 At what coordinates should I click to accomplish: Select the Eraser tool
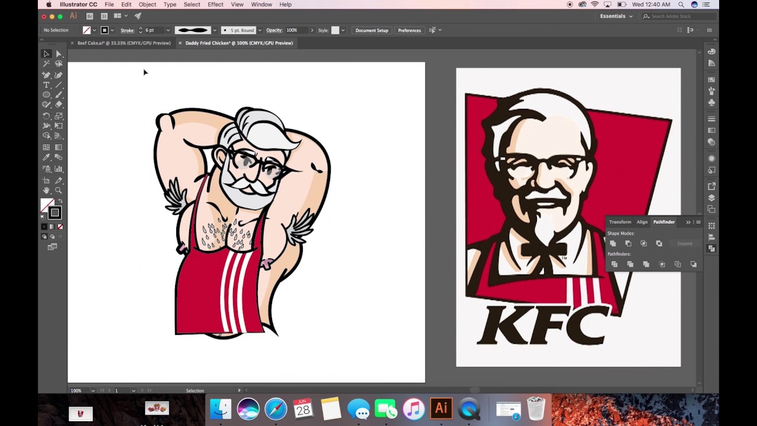pyautogui.click(x=59, y=105)
